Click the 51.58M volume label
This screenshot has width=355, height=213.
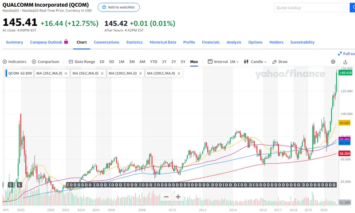pyautogui.click(x=345, y=203)
